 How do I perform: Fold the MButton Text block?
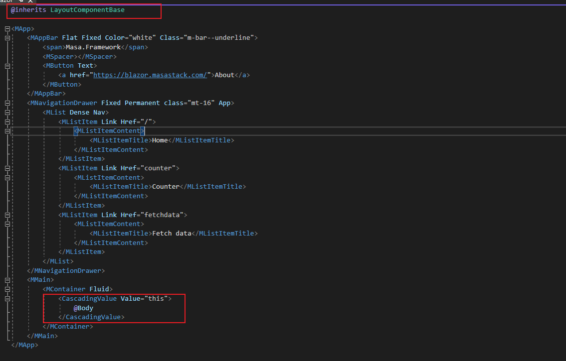tap(7, 66)
